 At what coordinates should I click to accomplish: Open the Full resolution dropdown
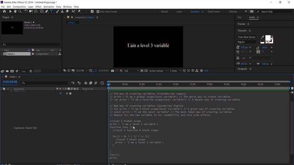coord(131,71)
